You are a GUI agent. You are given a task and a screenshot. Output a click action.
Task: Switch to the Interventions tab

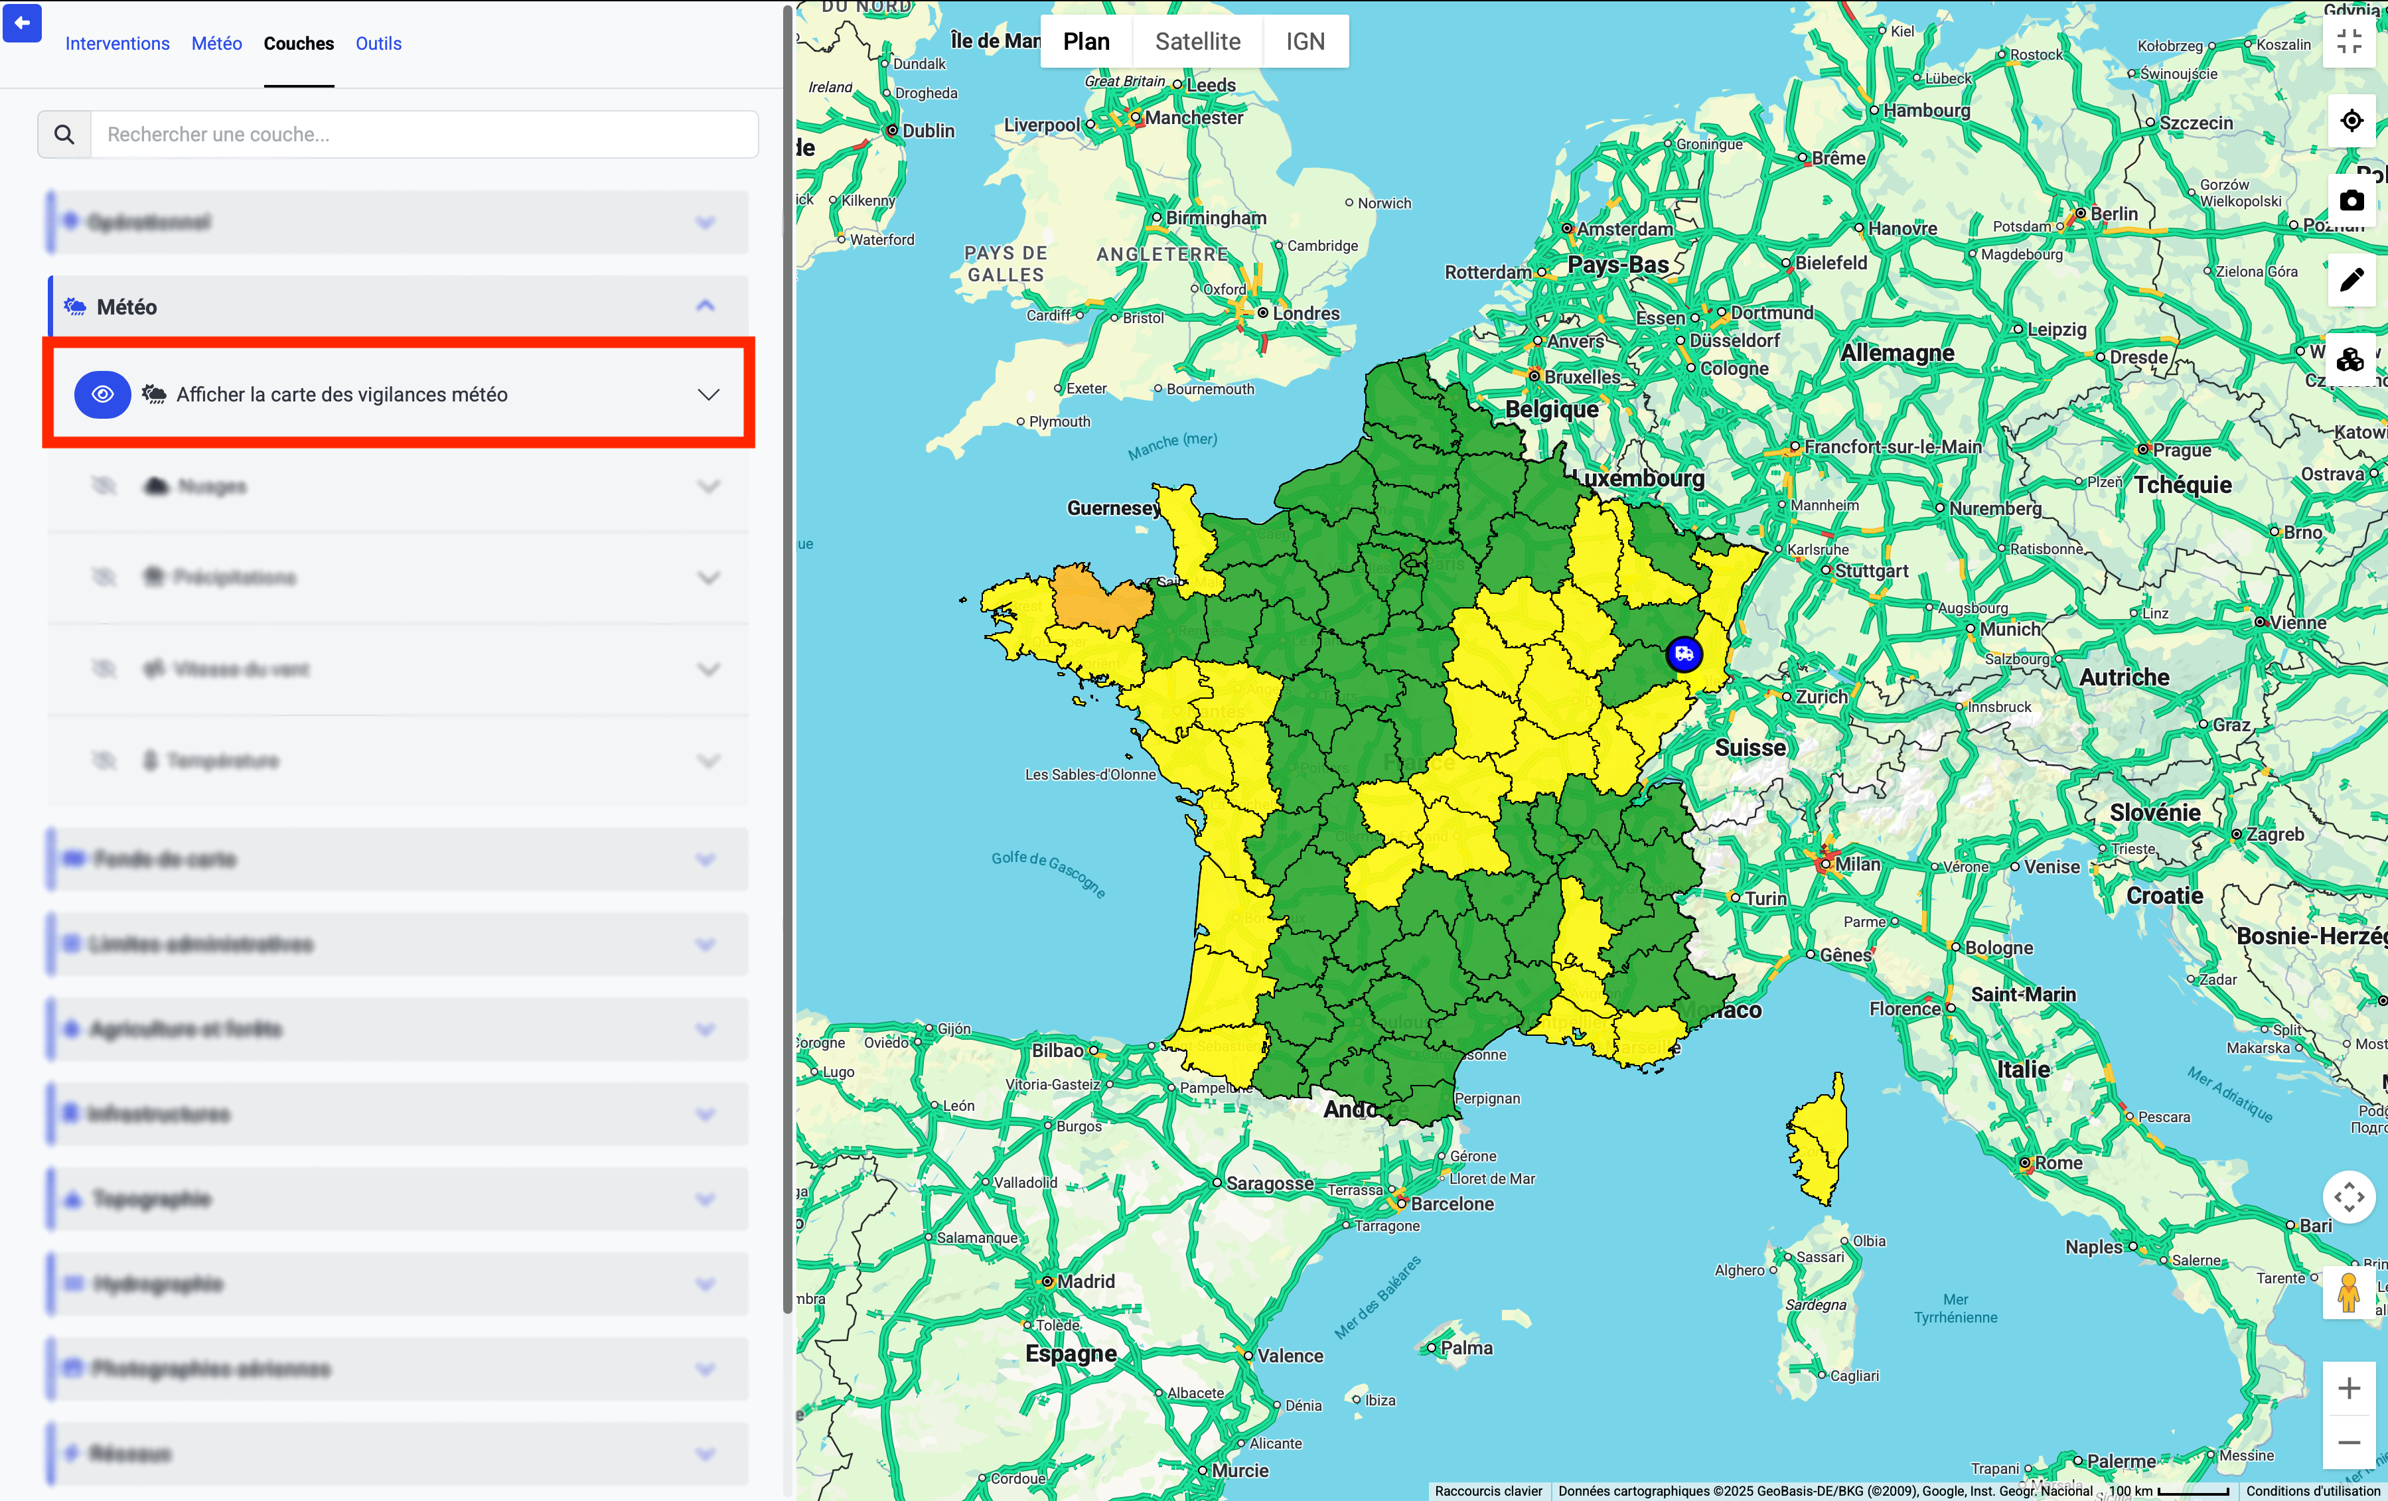[117, 44]
